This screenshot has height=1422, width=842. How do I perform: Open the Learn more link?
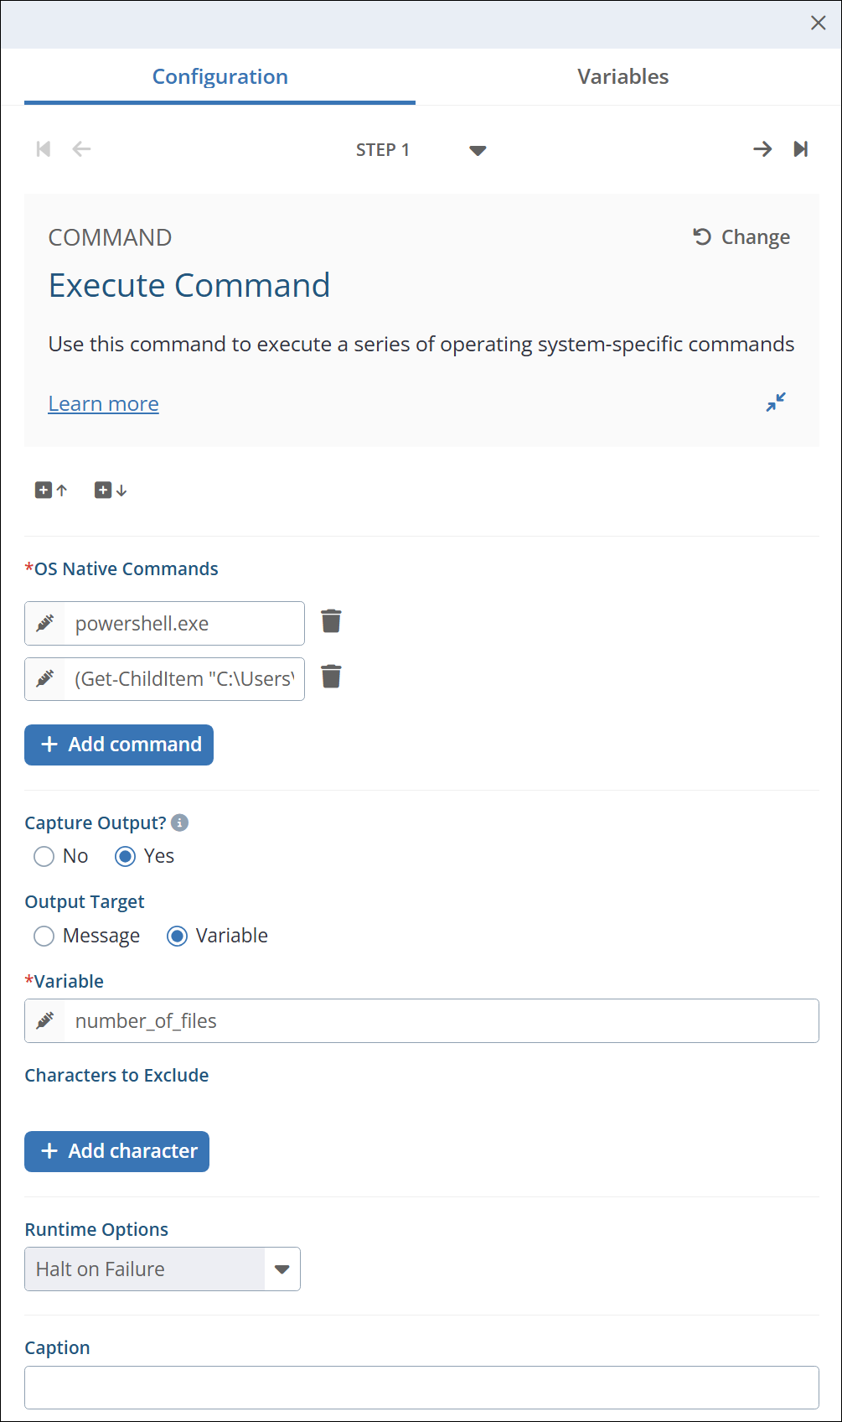103,403
